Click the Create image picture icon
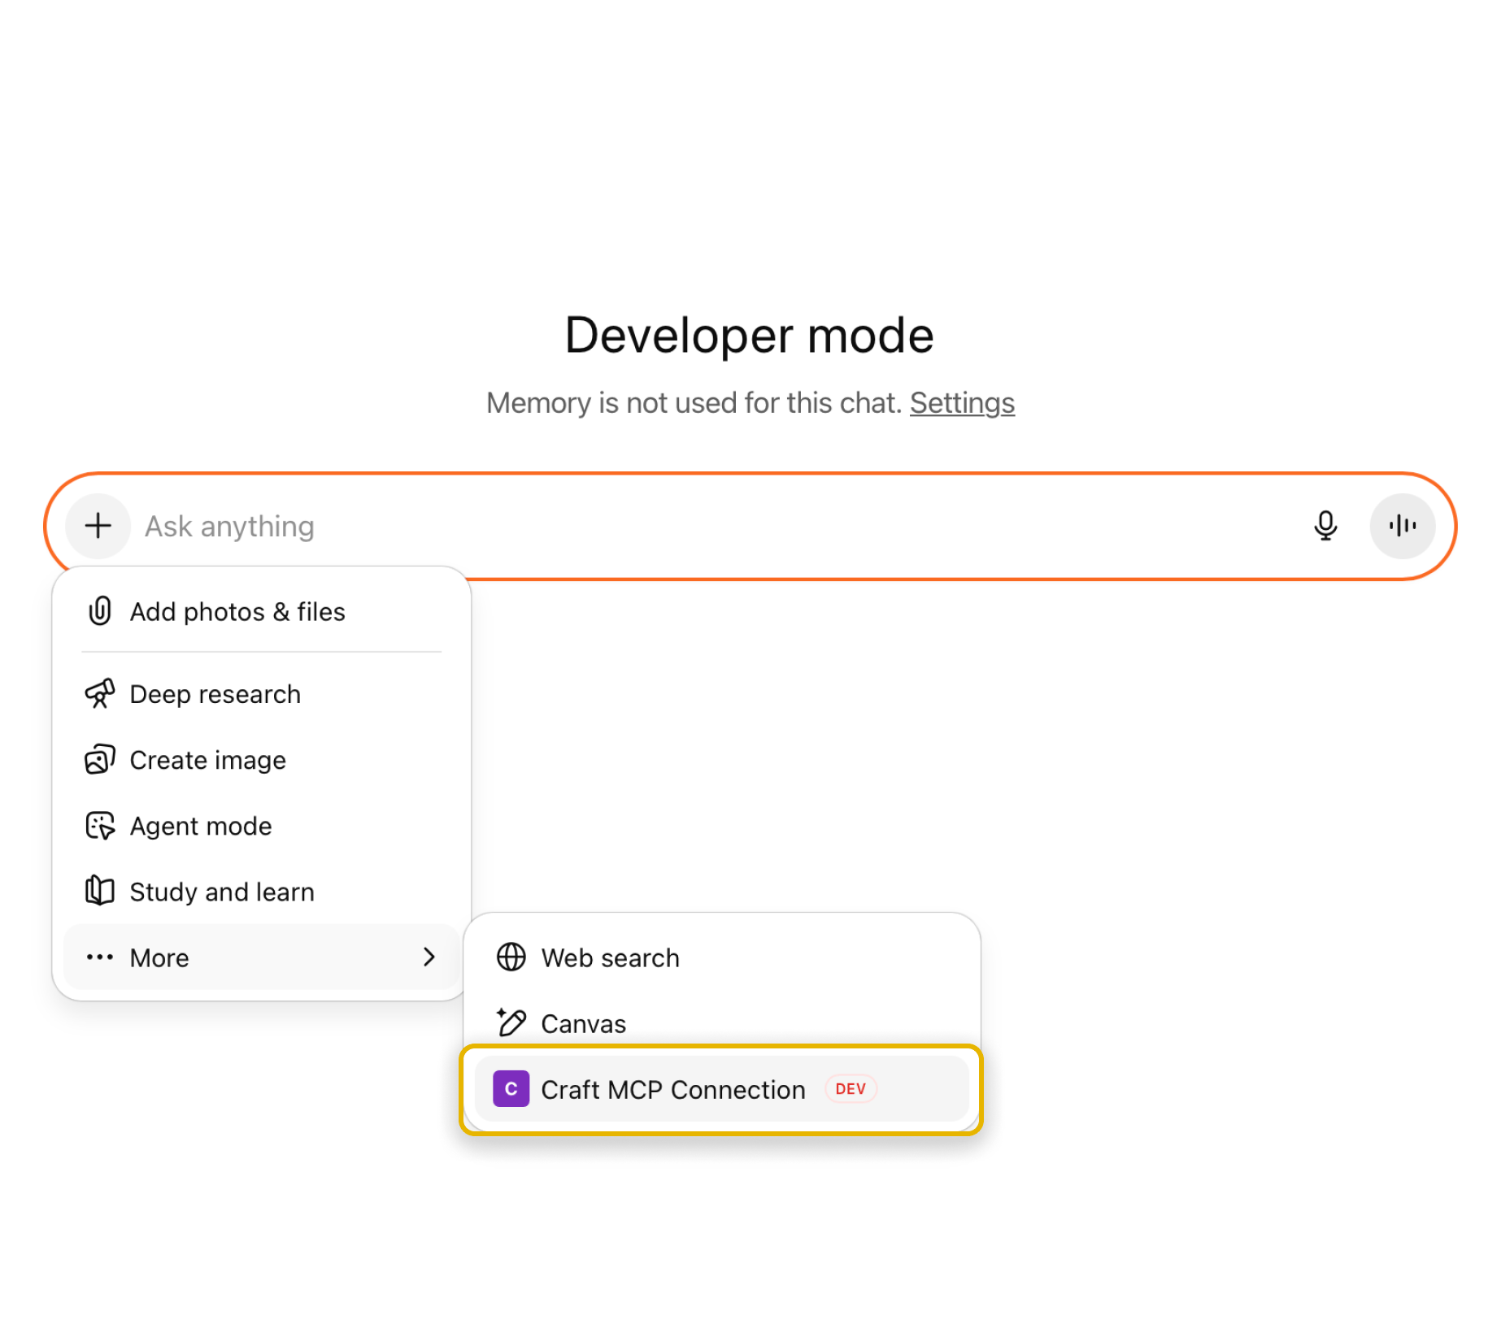The width and height of the screenshot is (1488, 1328). point(101,760)
